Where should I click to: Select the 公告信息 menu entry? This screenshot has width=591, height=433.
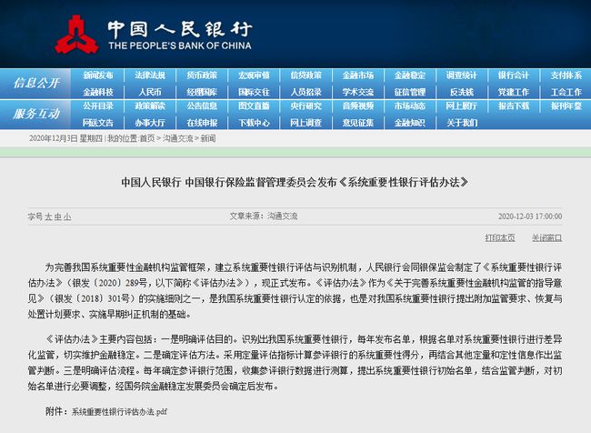(x=202, y=106)
